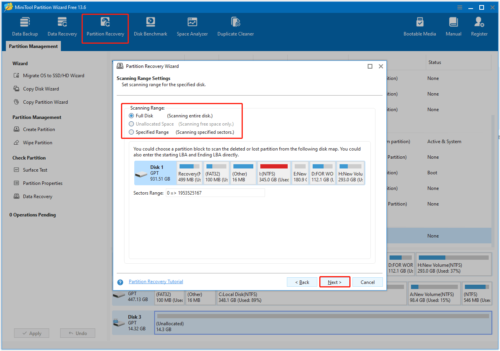Select the Unallocated Space scanning option
500x351 pixels.
click(132, 124)
